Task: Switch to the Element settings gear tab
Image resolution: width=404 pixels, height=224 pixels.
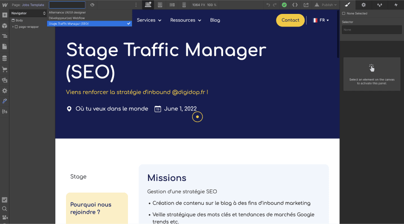Action: click(x=364, y=4)
